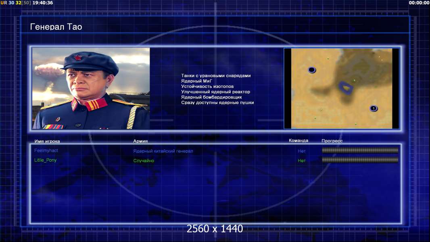Click the Команда column header

[298, 140]
